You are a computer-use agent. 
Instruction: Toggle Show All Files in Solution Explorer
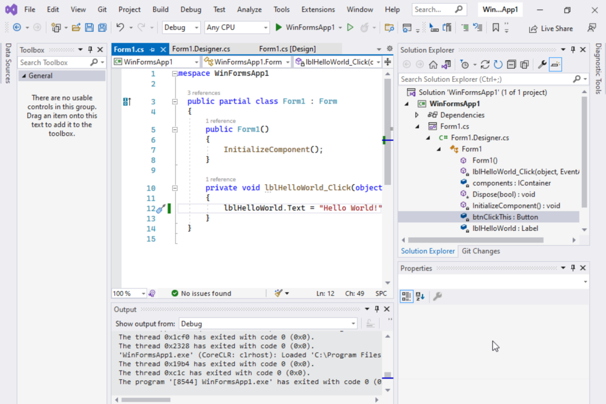[x=524, y=65]
